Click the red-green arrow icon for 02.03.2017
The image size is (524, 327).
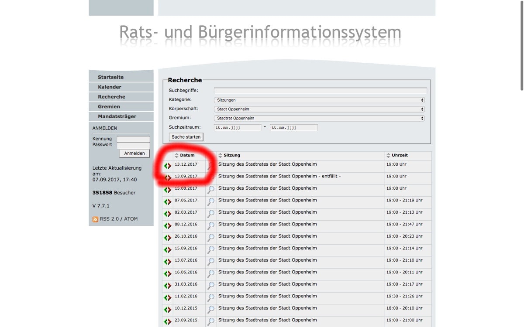tap(168, 214)
